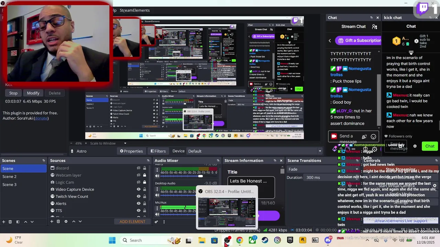Launch Steam from the taskbar

pos(265,240)
